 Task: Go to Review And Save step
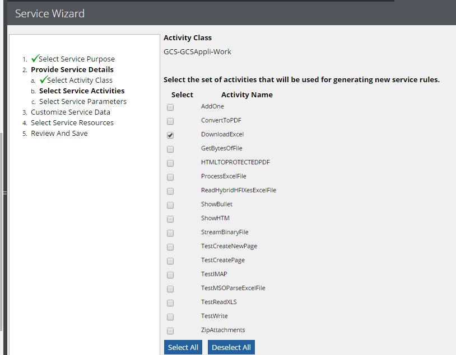59,133
